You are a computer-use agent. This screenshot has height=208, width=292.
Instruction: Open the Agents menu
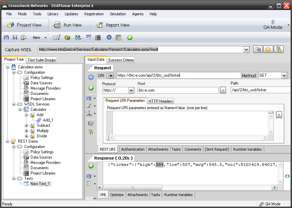pos(138,14)
